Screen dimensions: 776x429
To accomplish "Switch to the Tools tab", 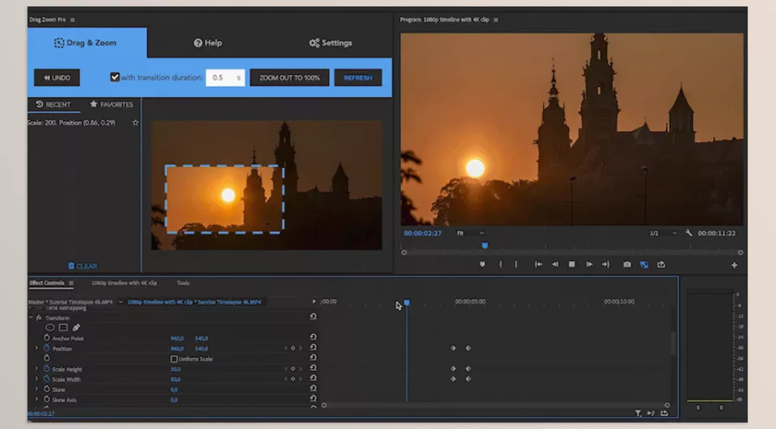I will (183, 283).
